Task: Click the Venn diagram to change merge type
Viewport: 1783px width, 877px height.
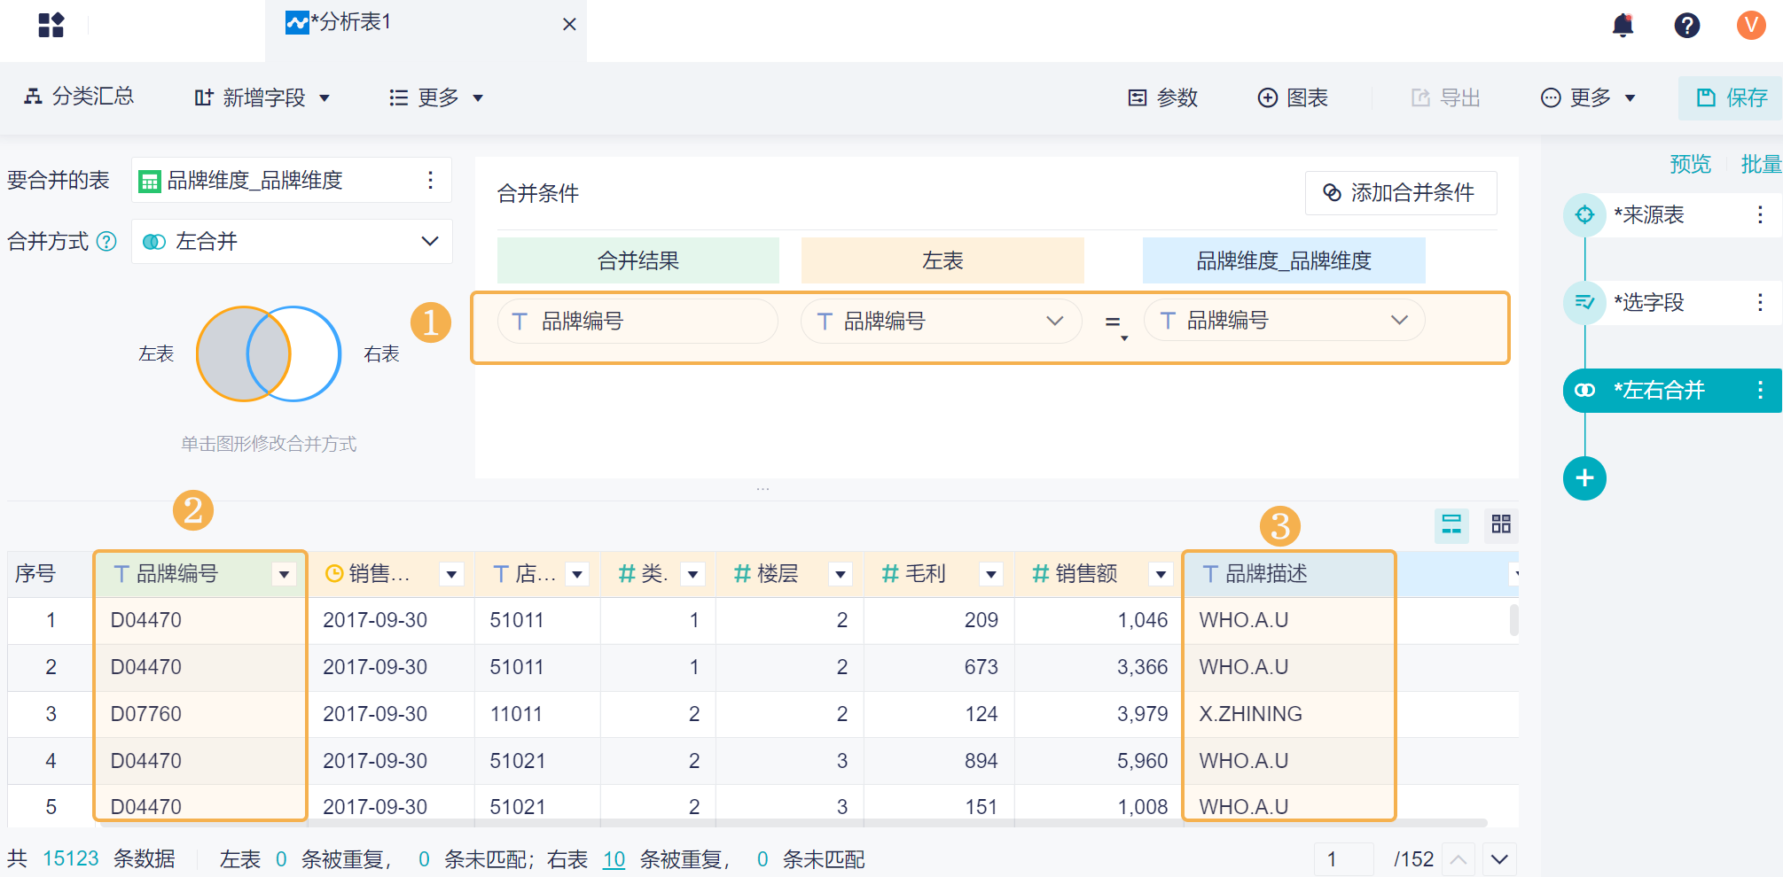Action: point(268,353)
